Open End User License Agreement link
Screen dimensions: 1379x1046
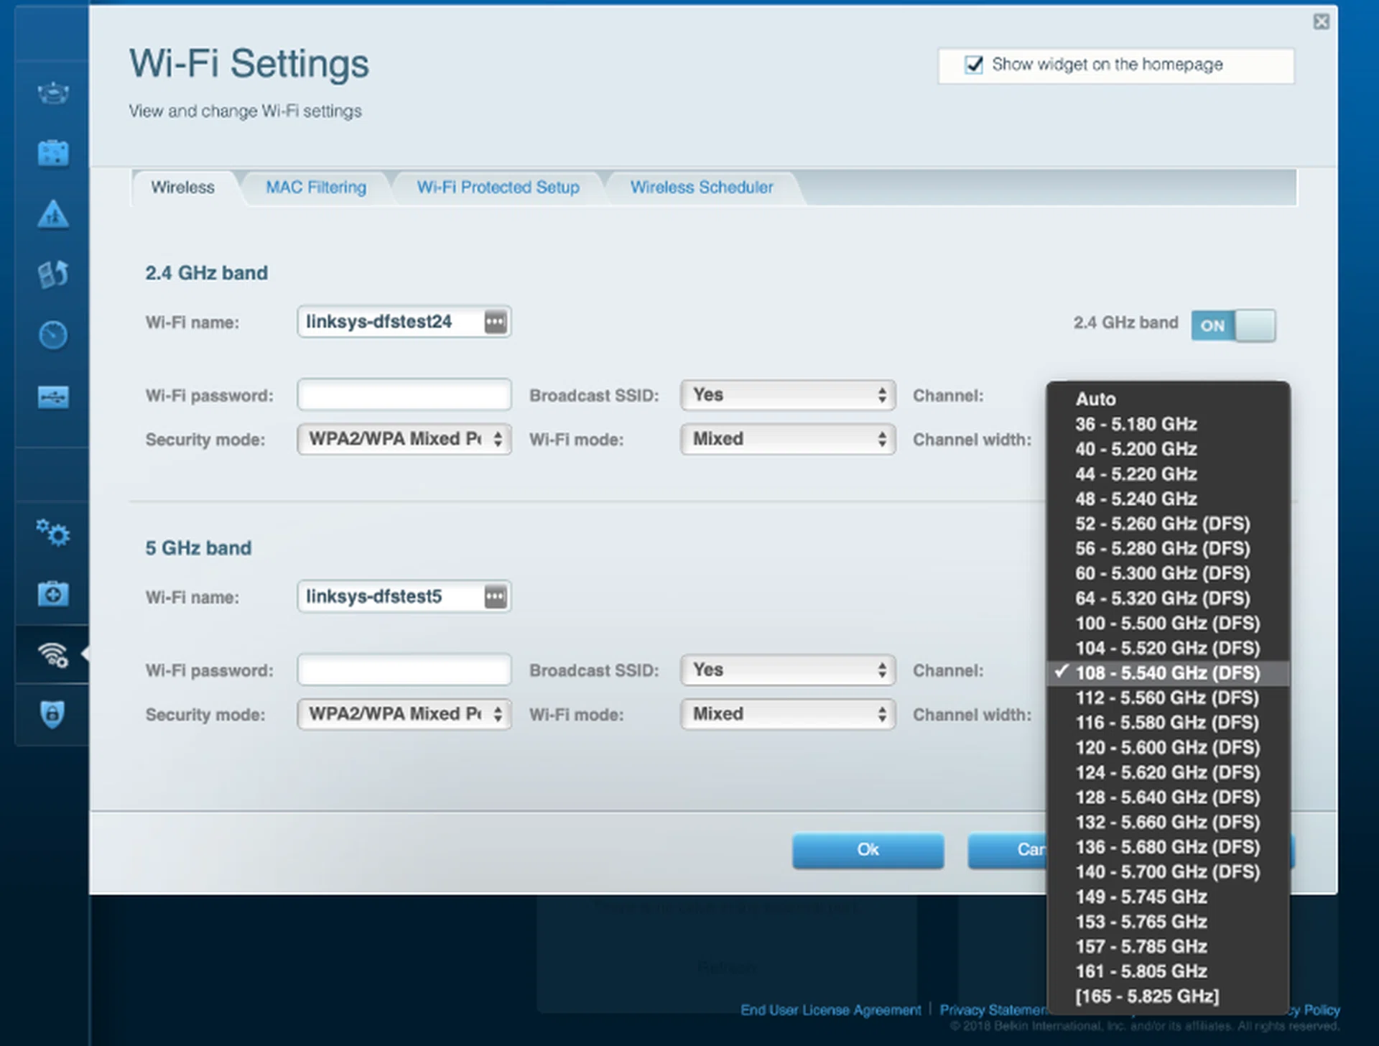click(830, 1010)
